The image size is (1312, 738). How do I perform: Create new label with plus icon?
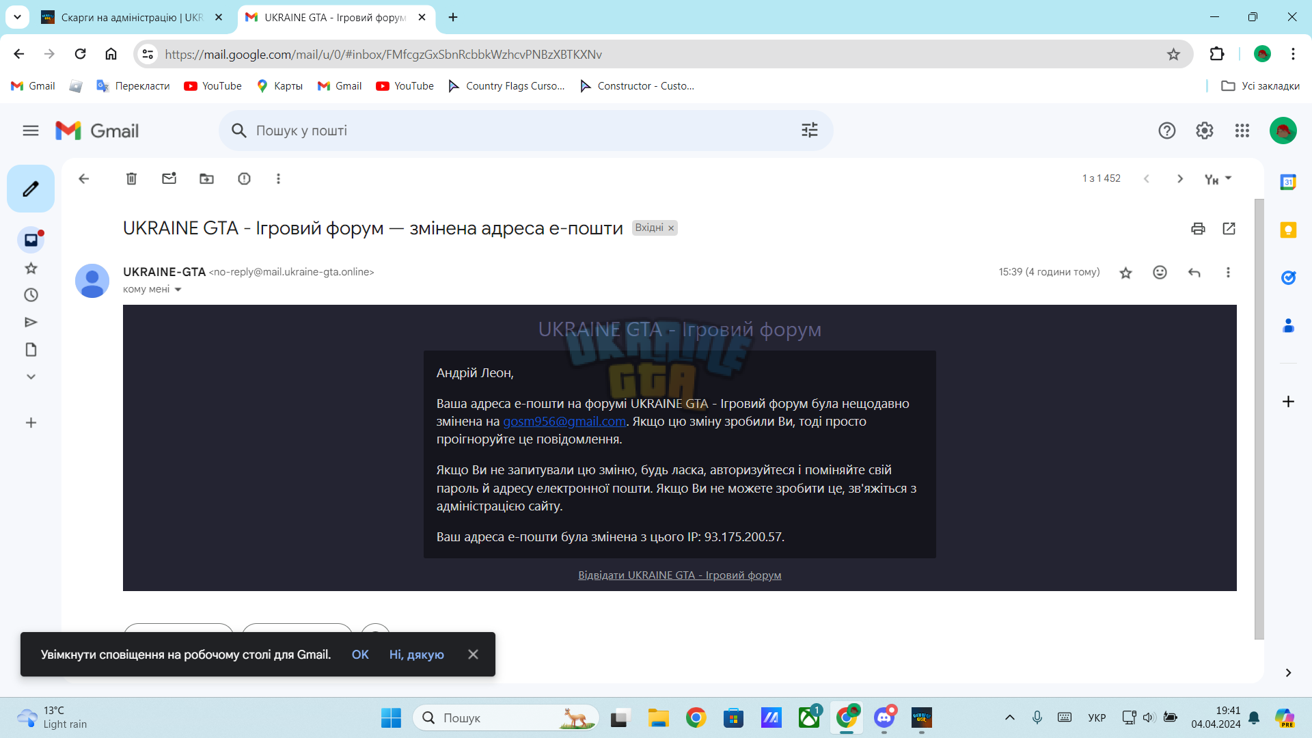pos(31,423)
